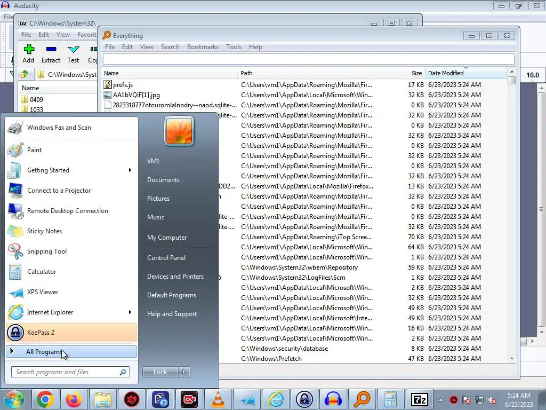The image size is (546, 410).
Task: Open My Computer from Start menu
Action: click(x=167, y=238)
